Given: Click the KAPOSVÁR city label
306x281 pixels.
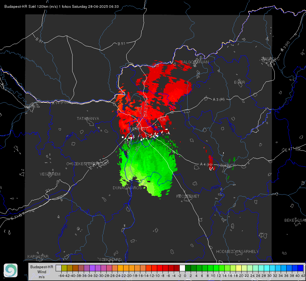Looking at the screenshot, I should pyautogui.click(x=38, y=256).
